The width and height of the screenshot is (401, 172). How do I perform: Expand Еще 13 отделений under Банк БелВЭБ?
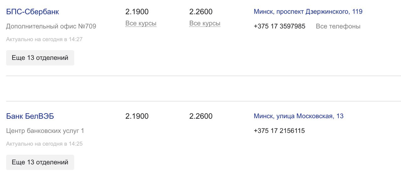[40, 162]
